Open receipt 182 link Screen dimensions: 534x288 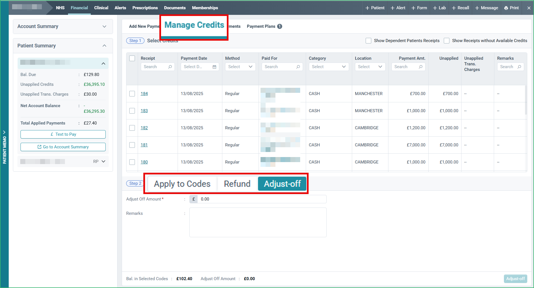coord(144,128)
